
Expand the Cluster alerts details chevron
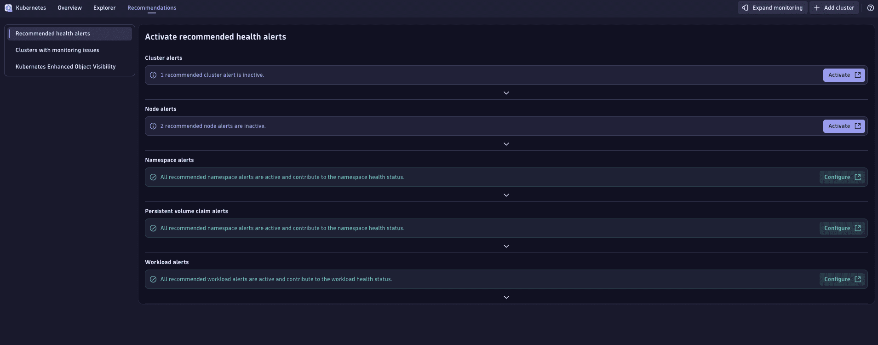coord(506,93)
